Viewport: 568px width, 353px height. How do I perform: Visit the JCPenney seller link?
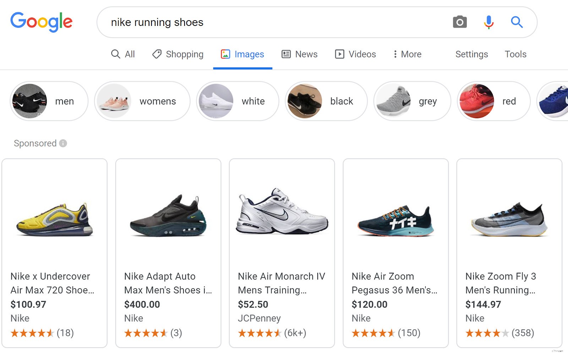260,318
